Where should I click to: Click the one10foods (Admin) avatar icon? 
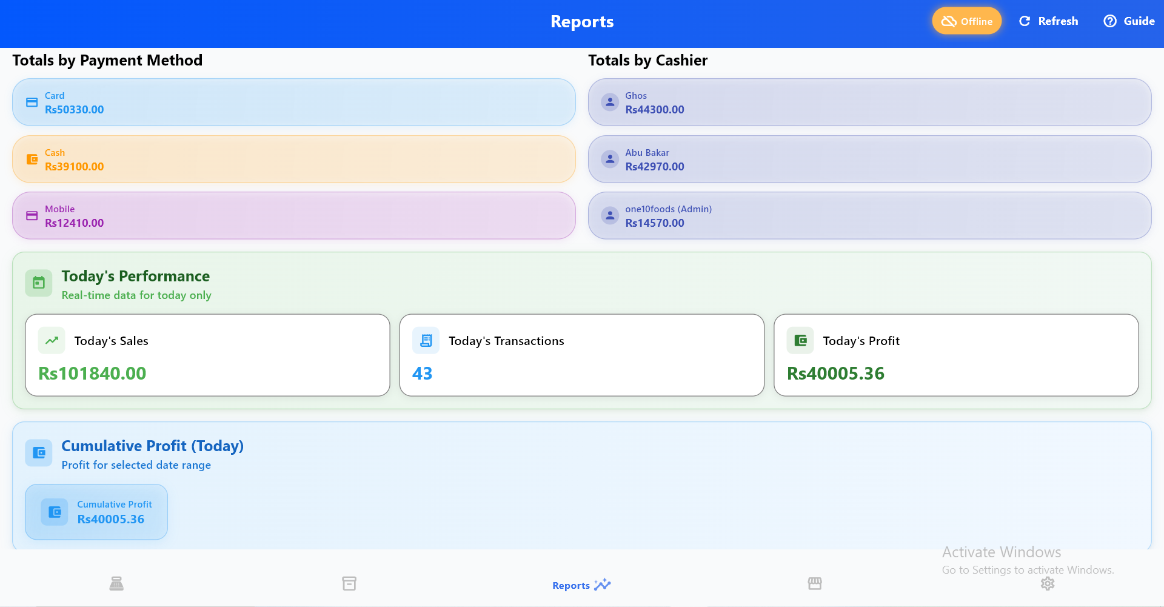point(610,215)
